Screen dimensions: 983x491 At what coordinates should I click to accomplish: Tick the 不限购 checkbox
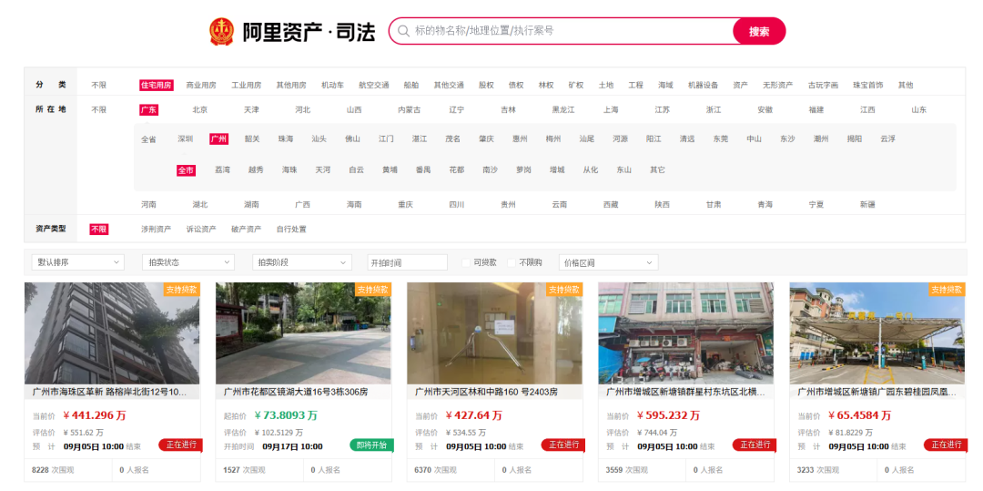pyautogui.click(x=512, y=262)
